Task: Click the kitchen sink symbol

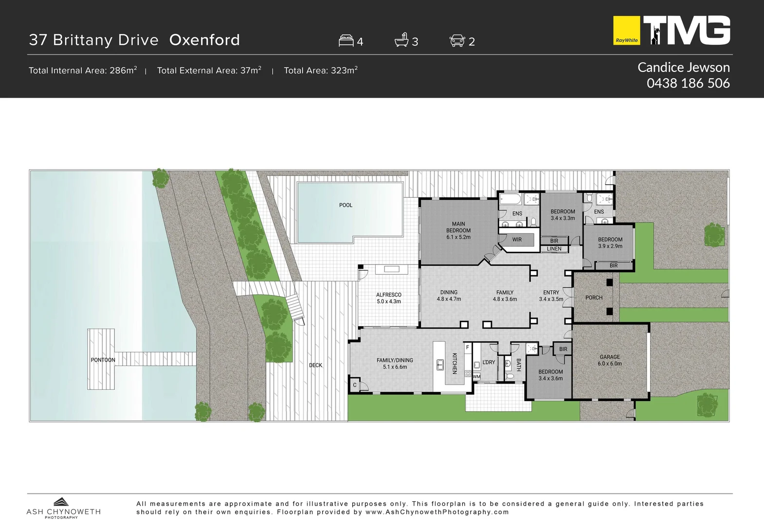Action: tap(440, 364)
